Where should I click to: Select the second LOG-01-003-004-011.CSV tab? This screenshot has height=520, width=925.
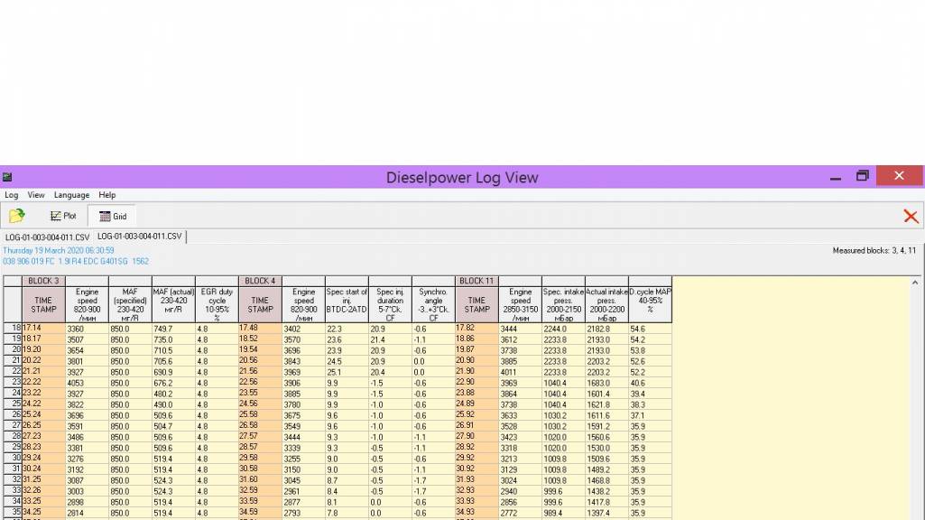139,237
